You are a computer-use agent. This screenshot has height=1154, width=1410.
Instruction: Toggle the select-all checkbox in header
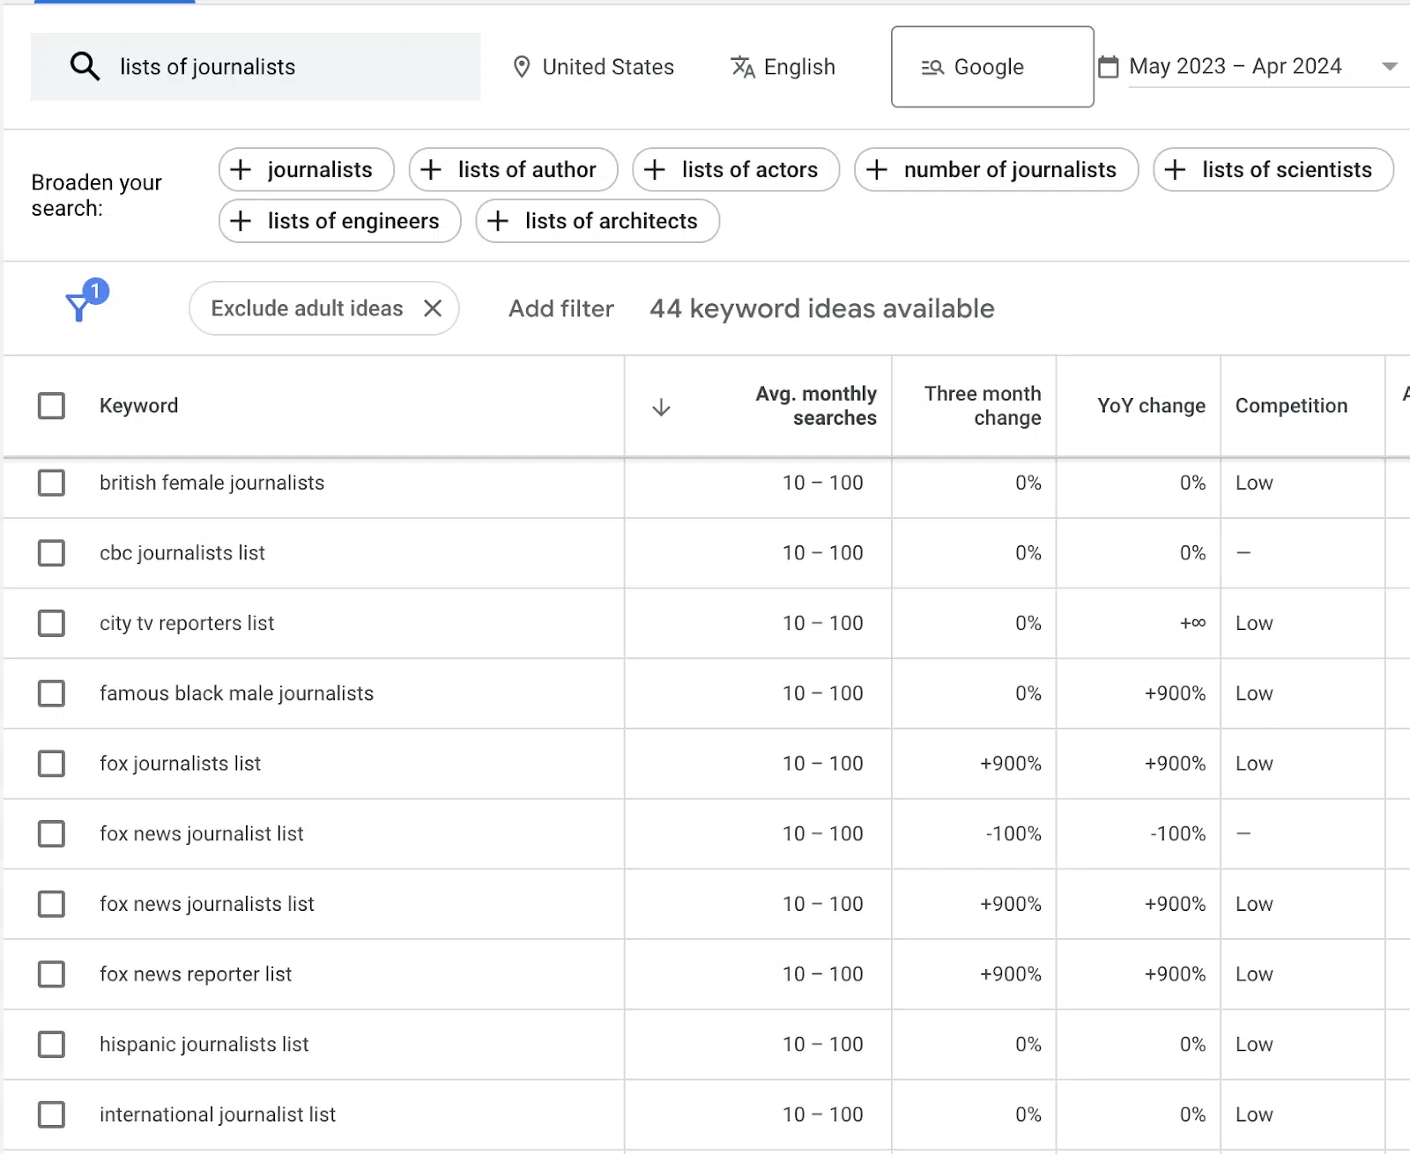coord(51,406)
